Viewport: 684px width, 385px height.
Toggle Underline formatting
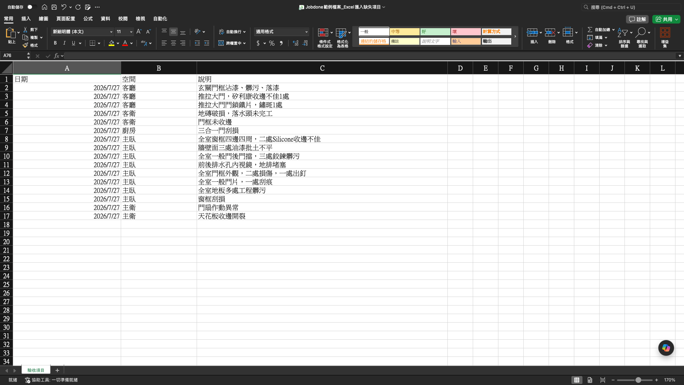[x=73, y=43]
